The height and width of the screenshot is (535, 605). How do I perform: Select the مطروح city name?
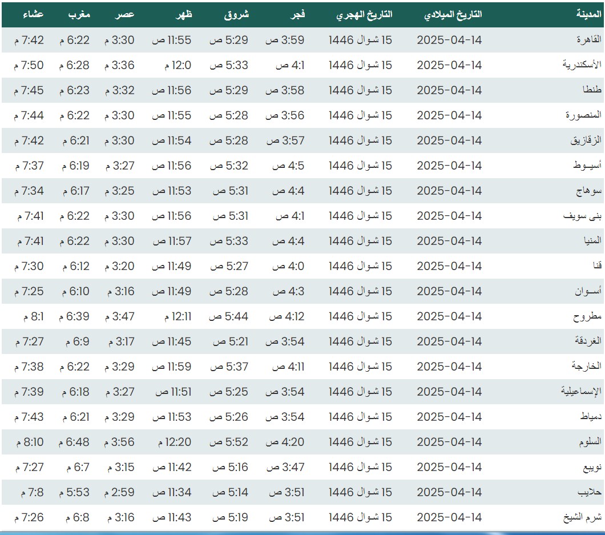(588, 316)
